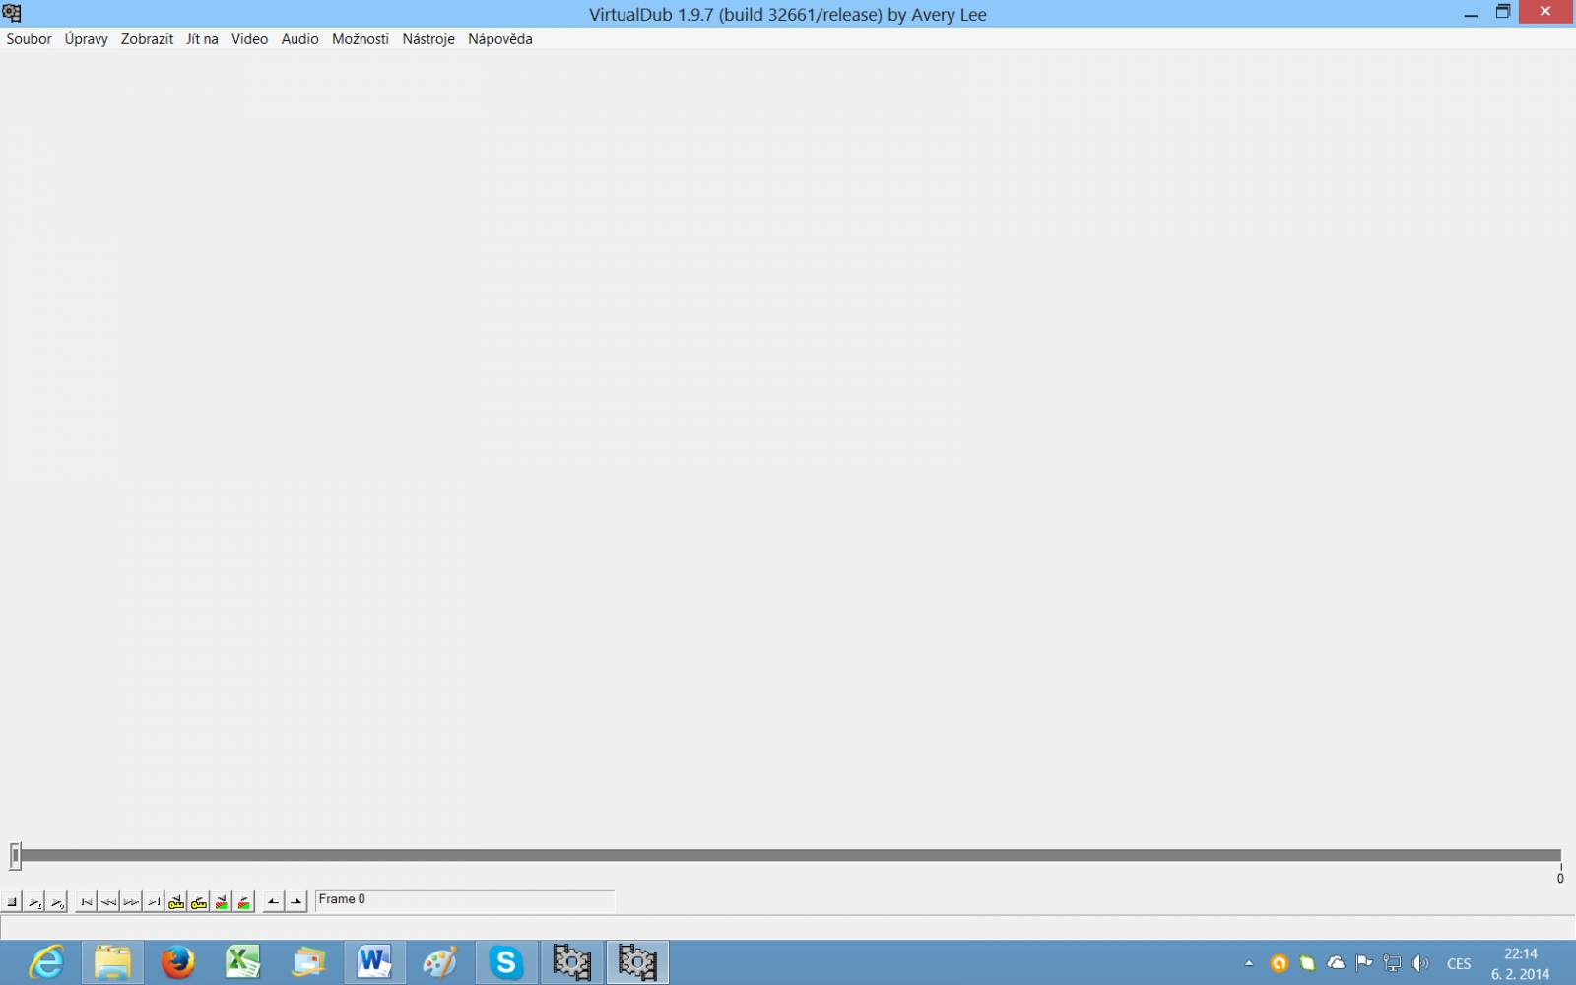Open the volume speaker tray icon

click(1419, 963)
